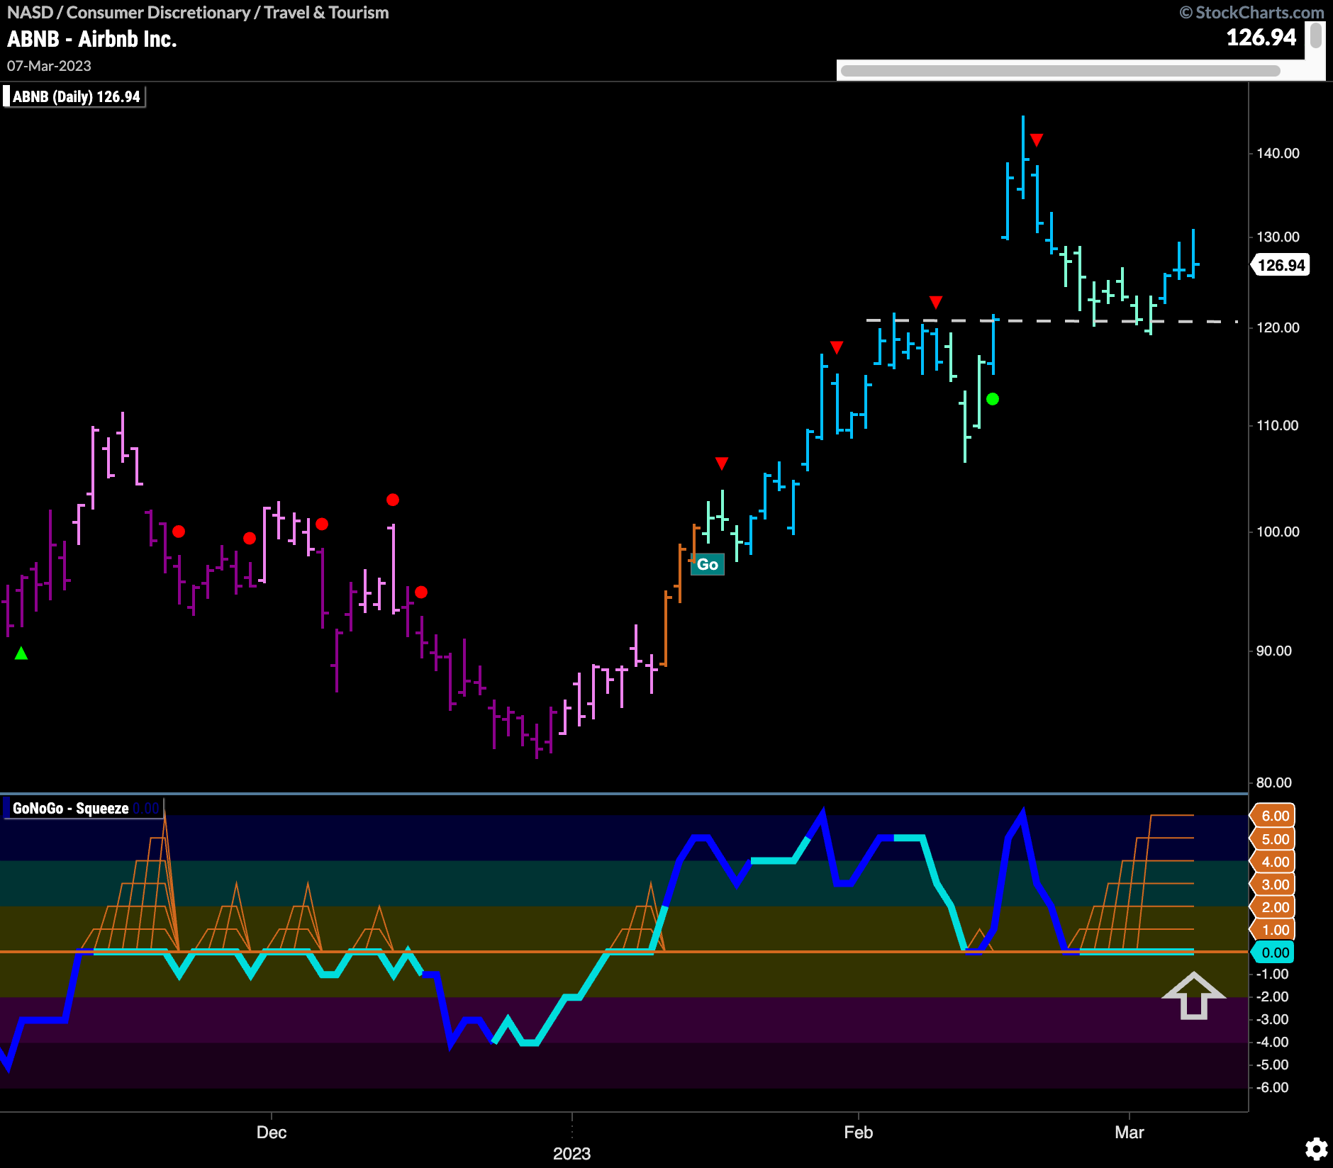
Task: Click the green up-triangle marker near 90.00
Action: click(21, 653)
